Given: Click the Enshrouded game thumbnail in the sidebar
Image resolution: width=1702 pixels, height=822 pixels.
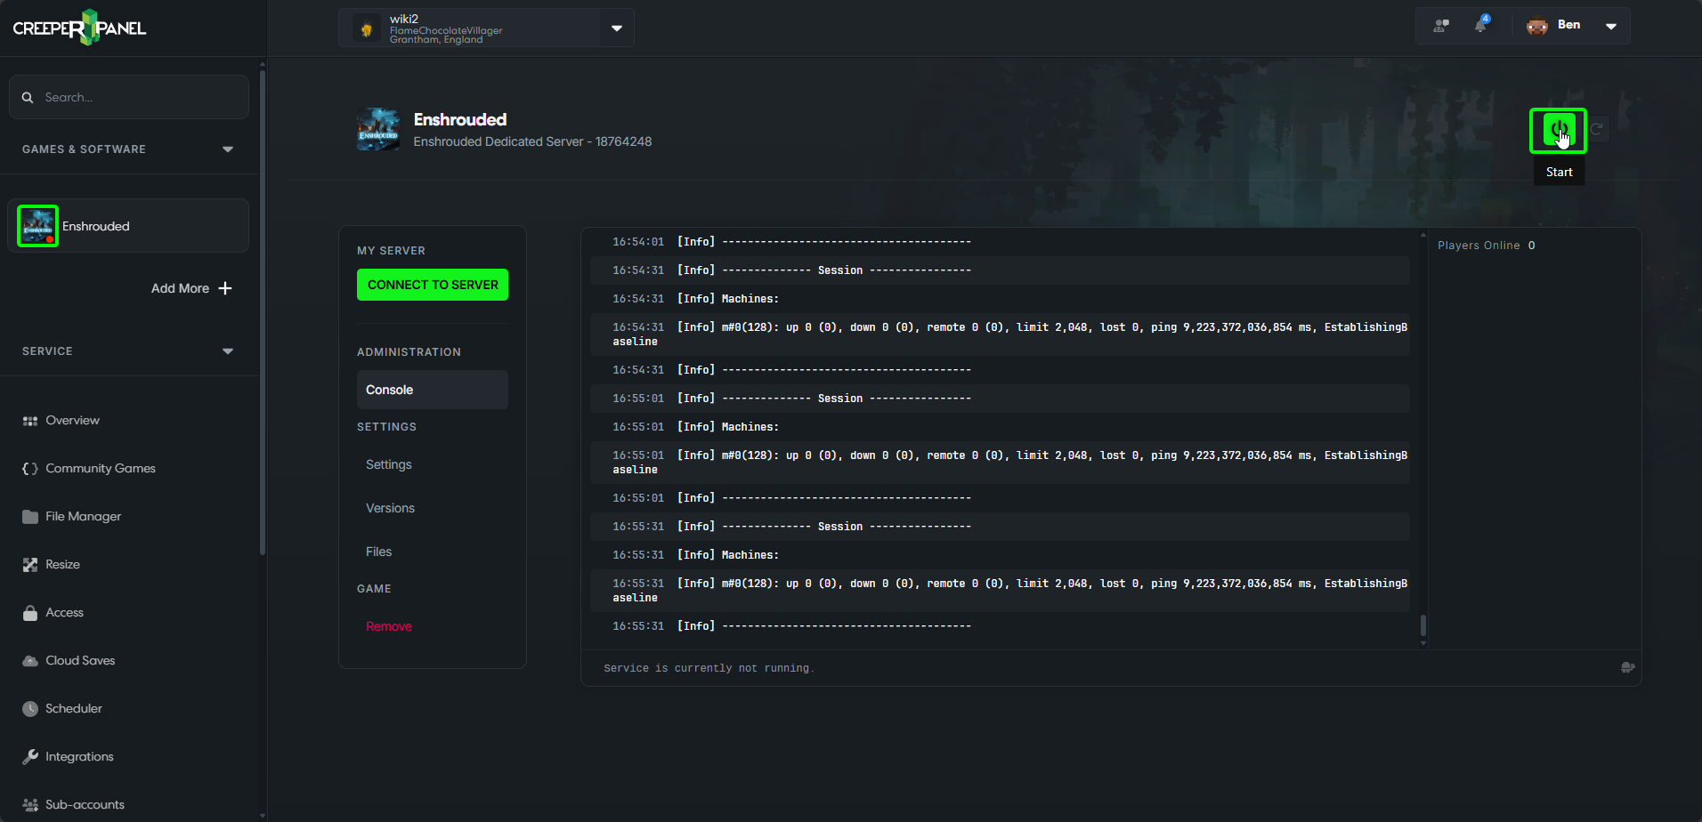Looking at the screenshot, I should pyautogui.click(x=38, y=226).
